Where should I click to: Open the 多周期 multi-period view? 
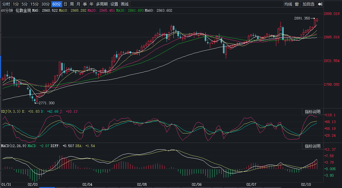coord(102,4)
